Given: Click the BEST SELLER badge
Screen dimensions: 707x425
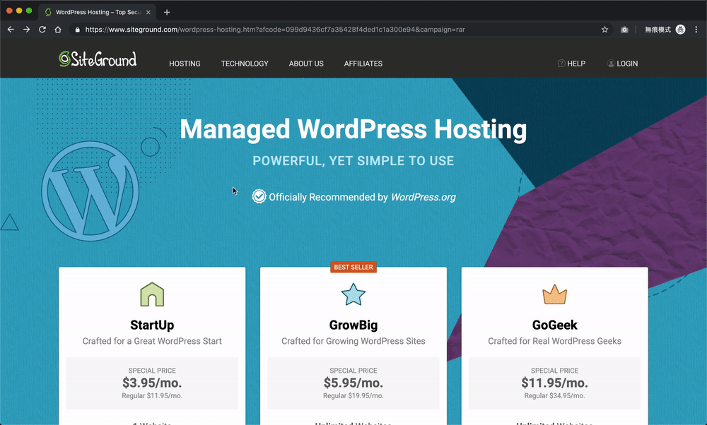Looking at the screenshot, I should pyautogui.click(x=353, y=267).
